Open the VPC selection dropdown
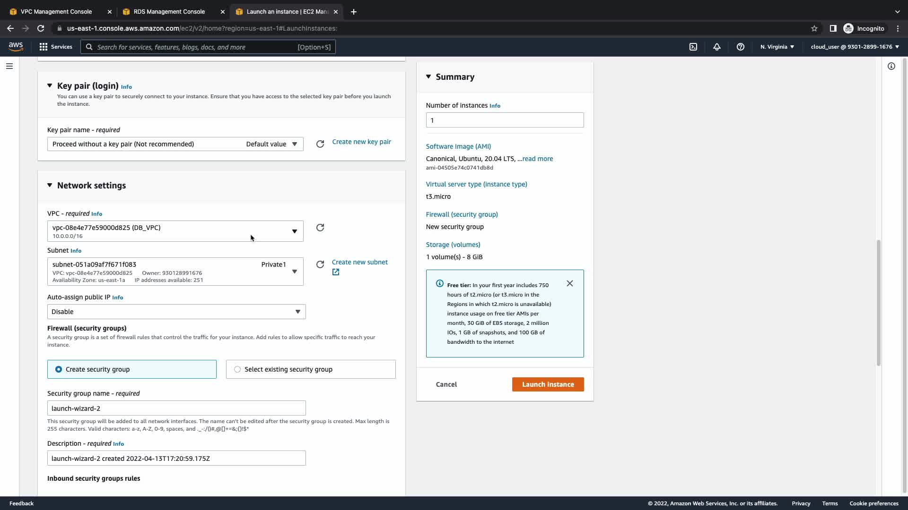Image resolution: width=908 pixels, height=510 pixels. click(175, 231)
